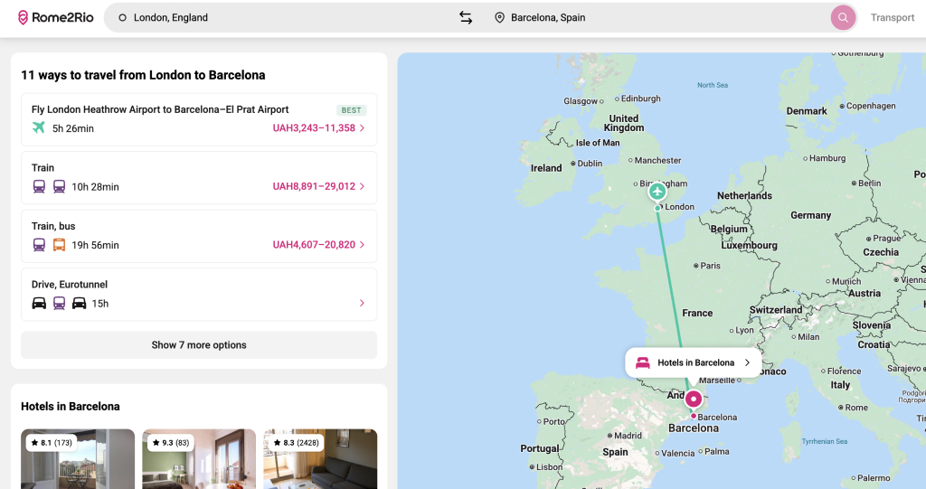This screenshot has height=489, width=926.
Task: Click Valencia label on the map
Action: click(x=677, y=454)
